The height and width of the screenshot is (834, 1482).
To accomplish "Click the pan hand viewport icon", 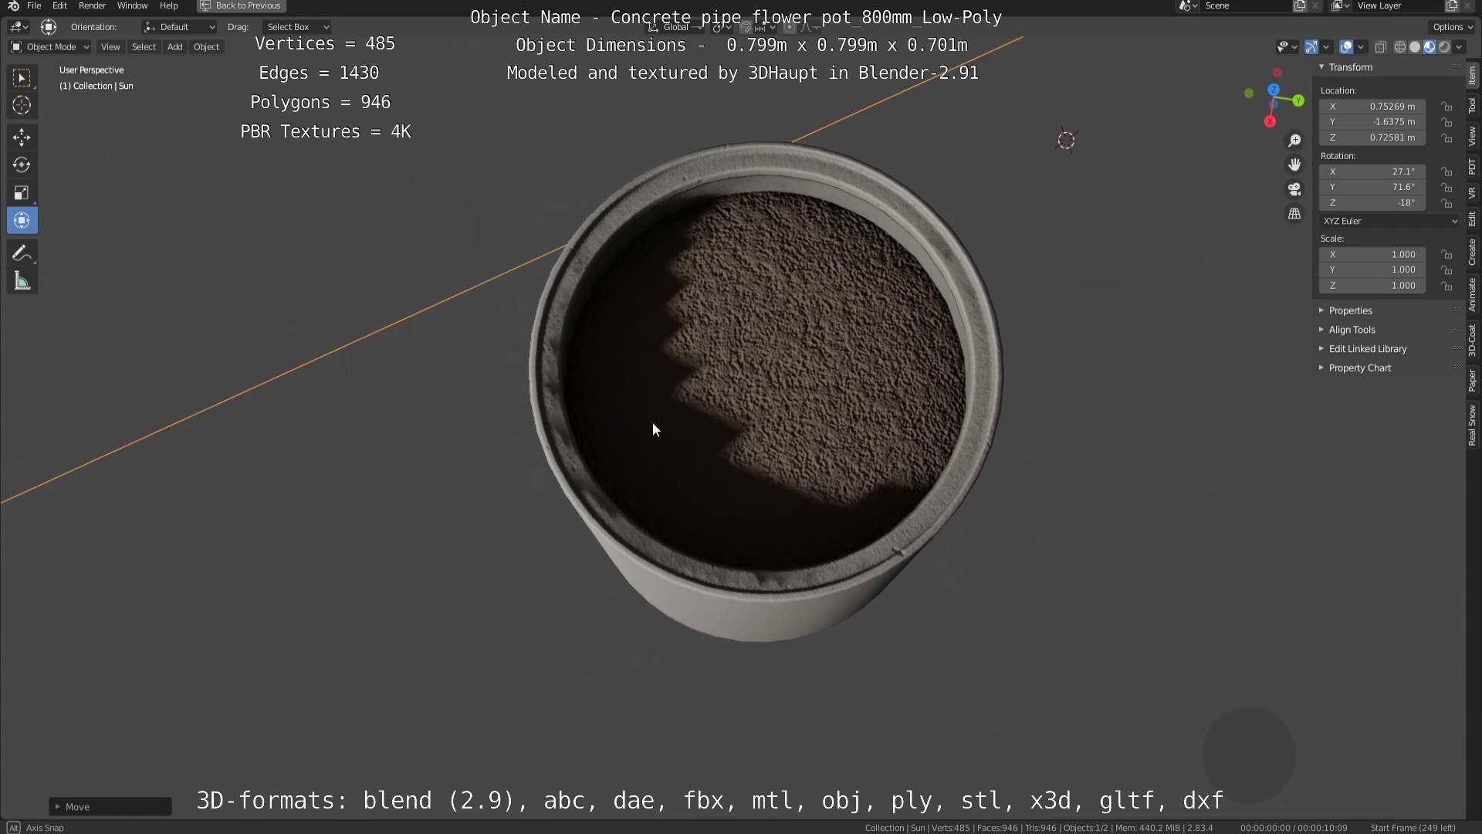I will [x=1294, y=164].
